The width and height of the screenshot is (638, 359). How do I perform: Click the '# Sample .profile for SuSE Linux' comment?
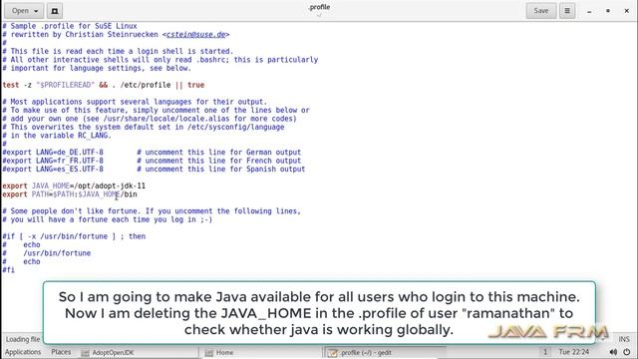[x=70, y=26]
